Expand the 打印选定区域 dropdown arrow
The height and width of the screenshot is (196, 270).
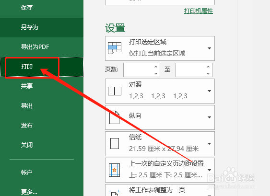tap(209, 48)
